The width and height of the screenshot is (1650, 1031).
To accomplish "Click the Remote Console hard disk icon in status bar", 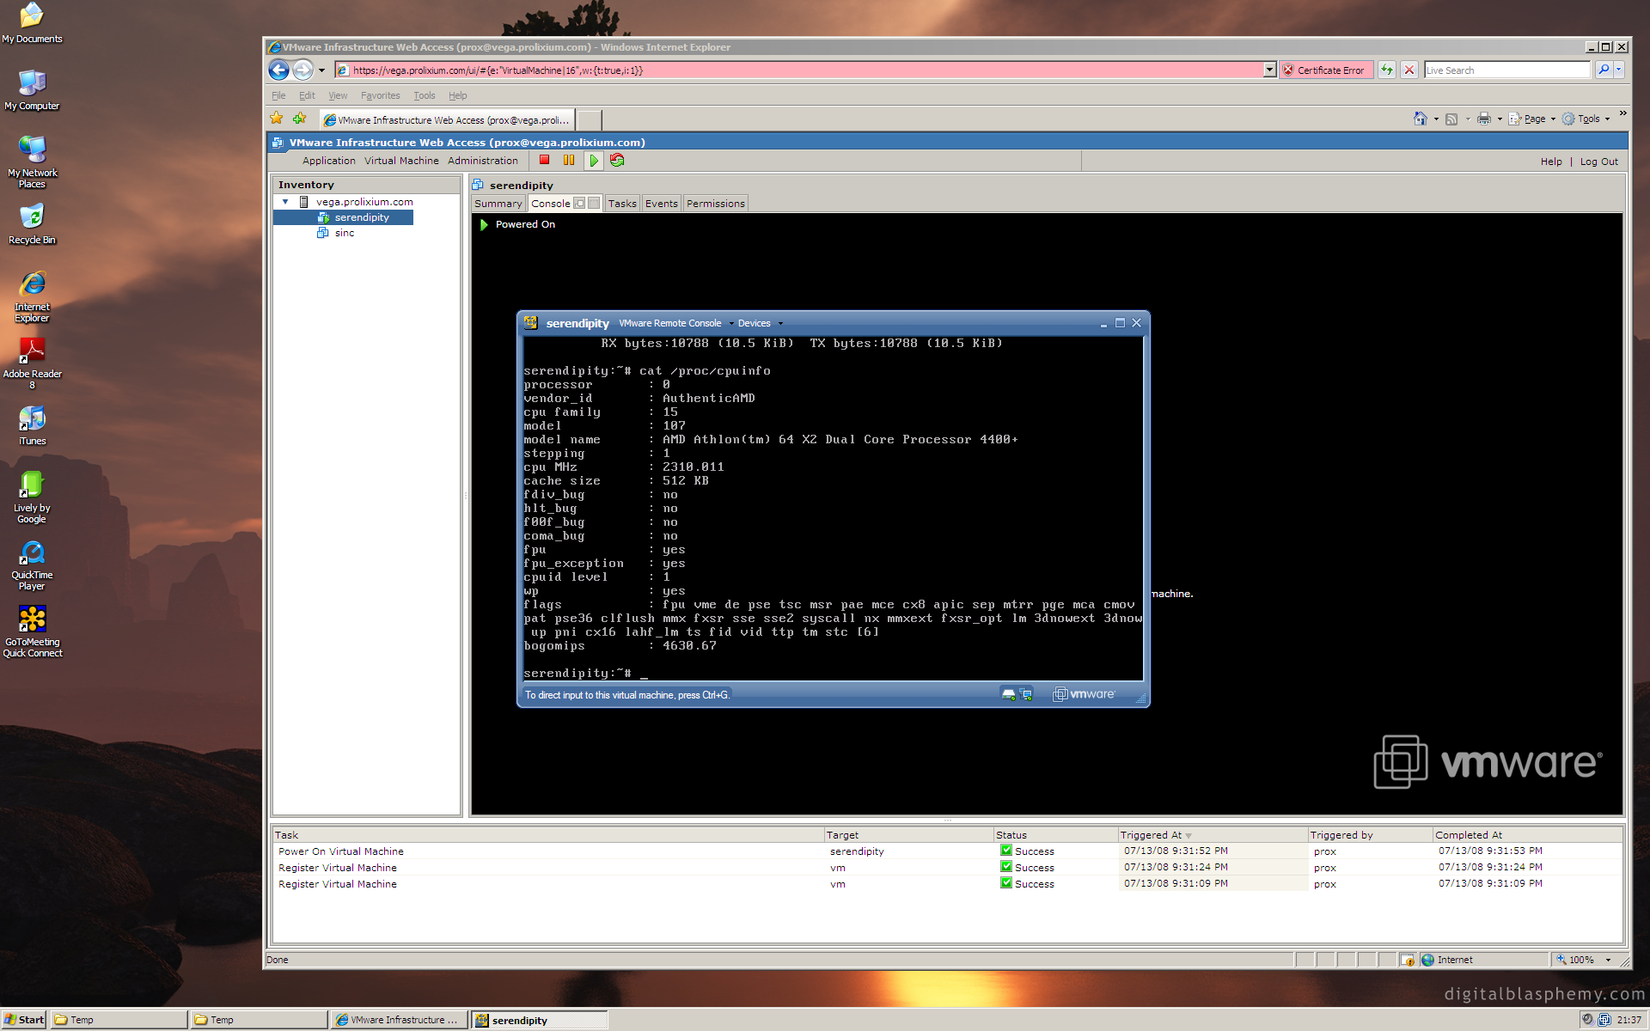I will pyautogui.click(x=1009, y=694).
